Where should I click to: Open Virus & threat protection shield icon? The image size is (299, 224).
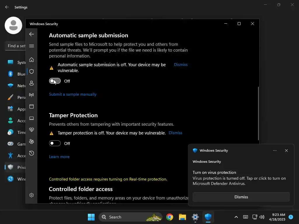point(32,71)
